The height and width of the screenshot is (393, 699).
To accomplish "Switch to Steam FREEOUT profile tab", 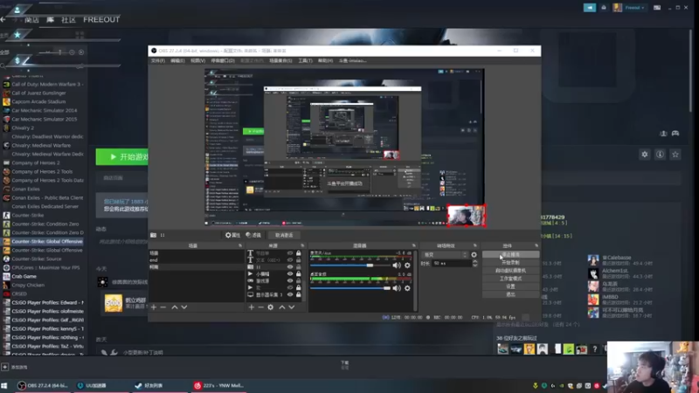I will click(101, 19).
